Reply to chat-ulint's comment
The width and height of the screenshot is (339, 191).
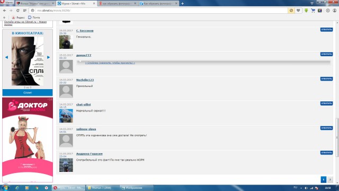point(326,103)
